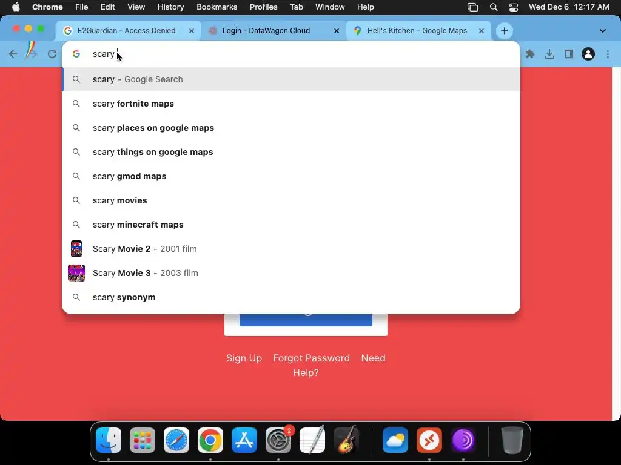The image size is (621, 465).
Task: Toggle the side panel icon
Action: click(x=569, y=54)
